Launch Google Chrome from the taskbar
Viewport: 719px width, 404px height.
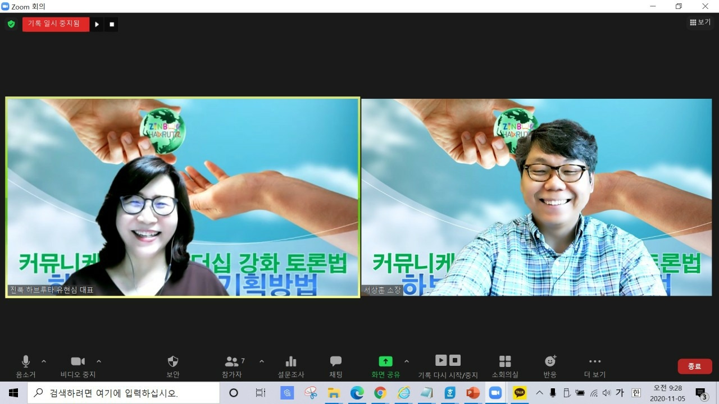pos(380,393)
